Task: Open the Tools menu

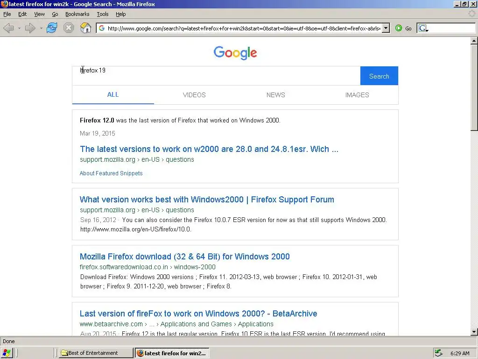Action: (102, 14)
